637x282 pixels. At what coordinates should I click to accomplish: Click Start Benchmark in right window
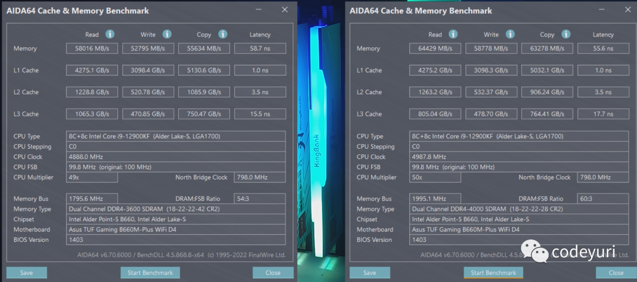coord(493,273)
